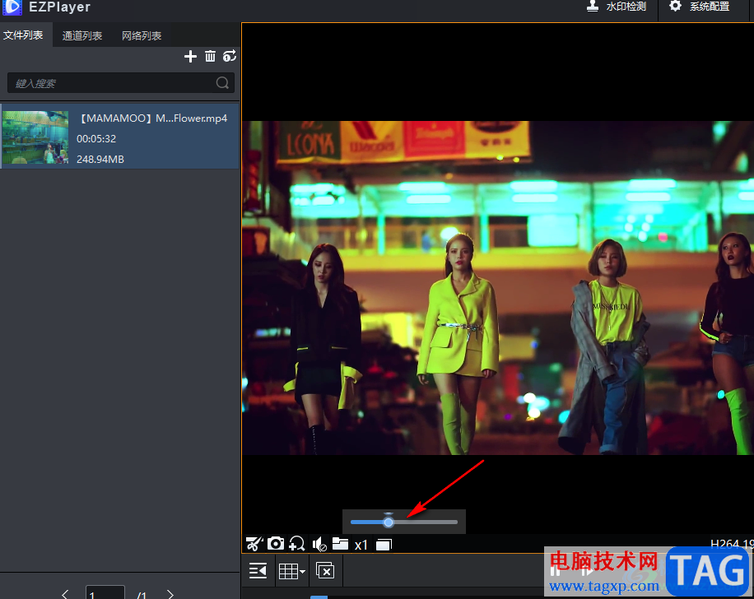The width and height of the screenshot is (754, 599).
Task: Click the video playback area
Action: 498,287
